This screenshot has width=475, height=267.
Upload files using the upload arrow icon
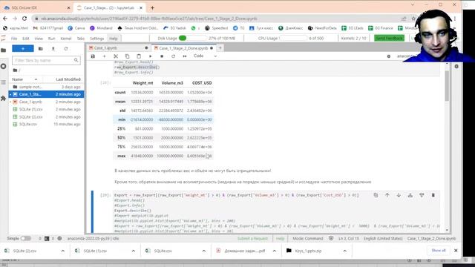(53, 49)
